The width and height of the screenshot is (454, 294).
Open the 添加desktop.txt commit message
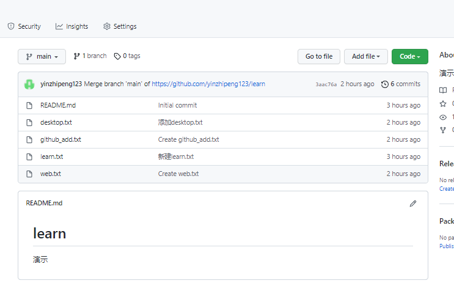(180, 122)
